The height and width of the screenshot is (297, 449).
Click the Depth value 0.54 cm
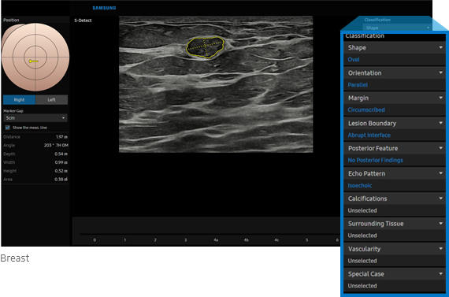61,154
